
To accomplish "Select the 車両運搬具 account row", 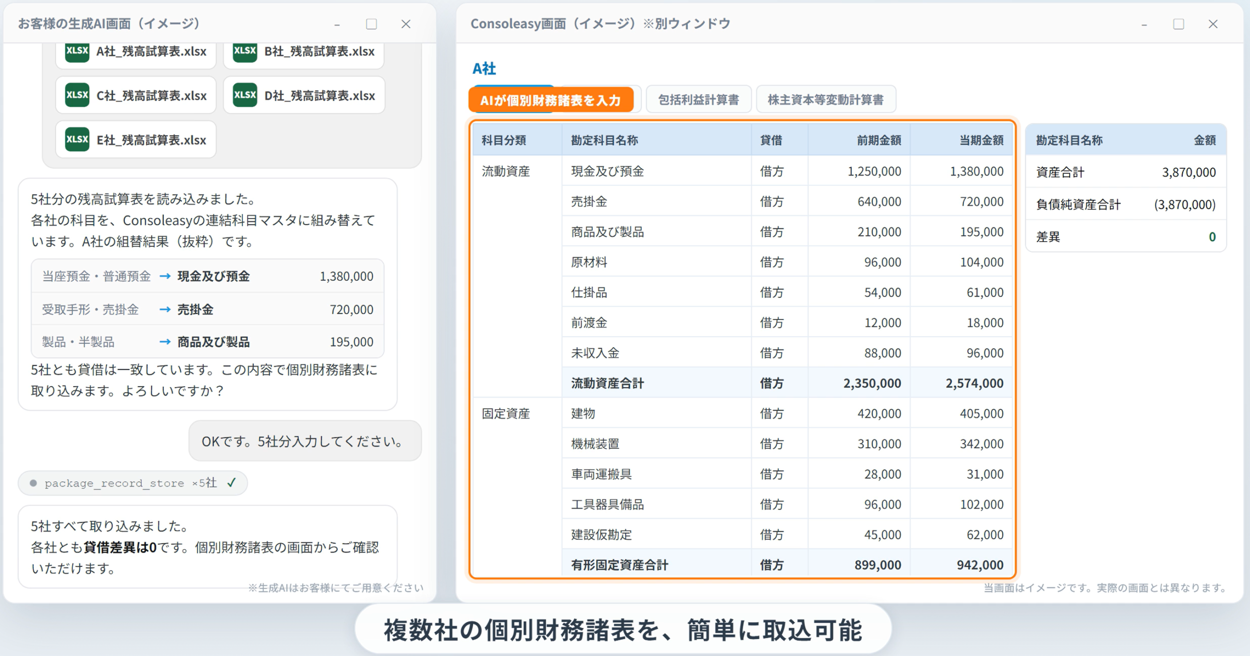I will click(787, 474).
